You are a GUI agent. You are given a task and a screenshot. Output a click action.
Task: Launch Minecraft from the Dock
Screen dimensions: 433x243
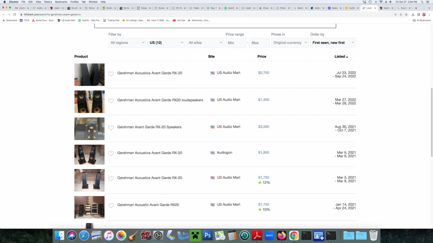coord(195,235)
